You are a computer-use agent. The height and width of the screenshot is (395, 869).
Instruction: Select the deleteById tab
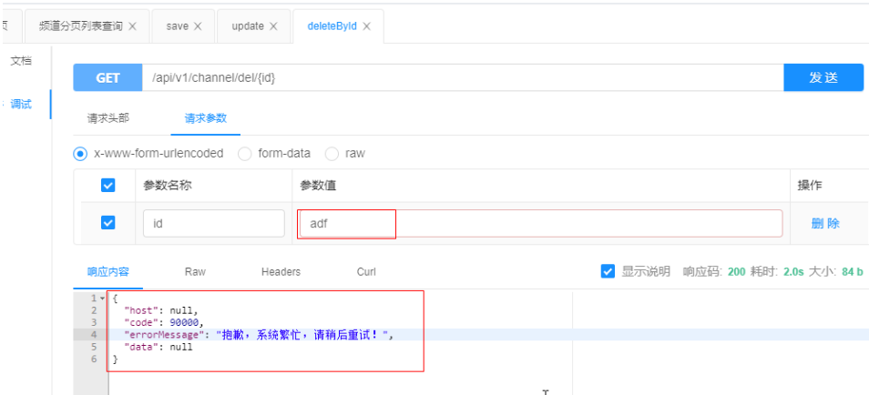(x=332, y=26)
